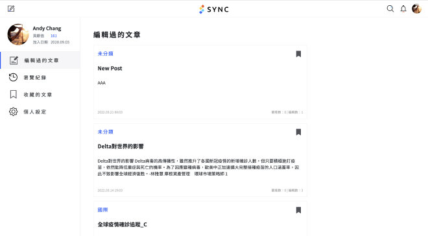The image size is (428, 236).
Task: Open the search magnifier icon
Action: pos(390,8)
